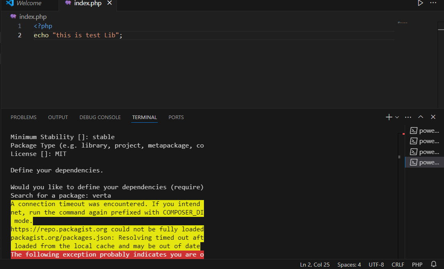The height and width of the screenshot is (269, 444).
Task: Select language mode PHP in status bar
Action: [417, 265]
